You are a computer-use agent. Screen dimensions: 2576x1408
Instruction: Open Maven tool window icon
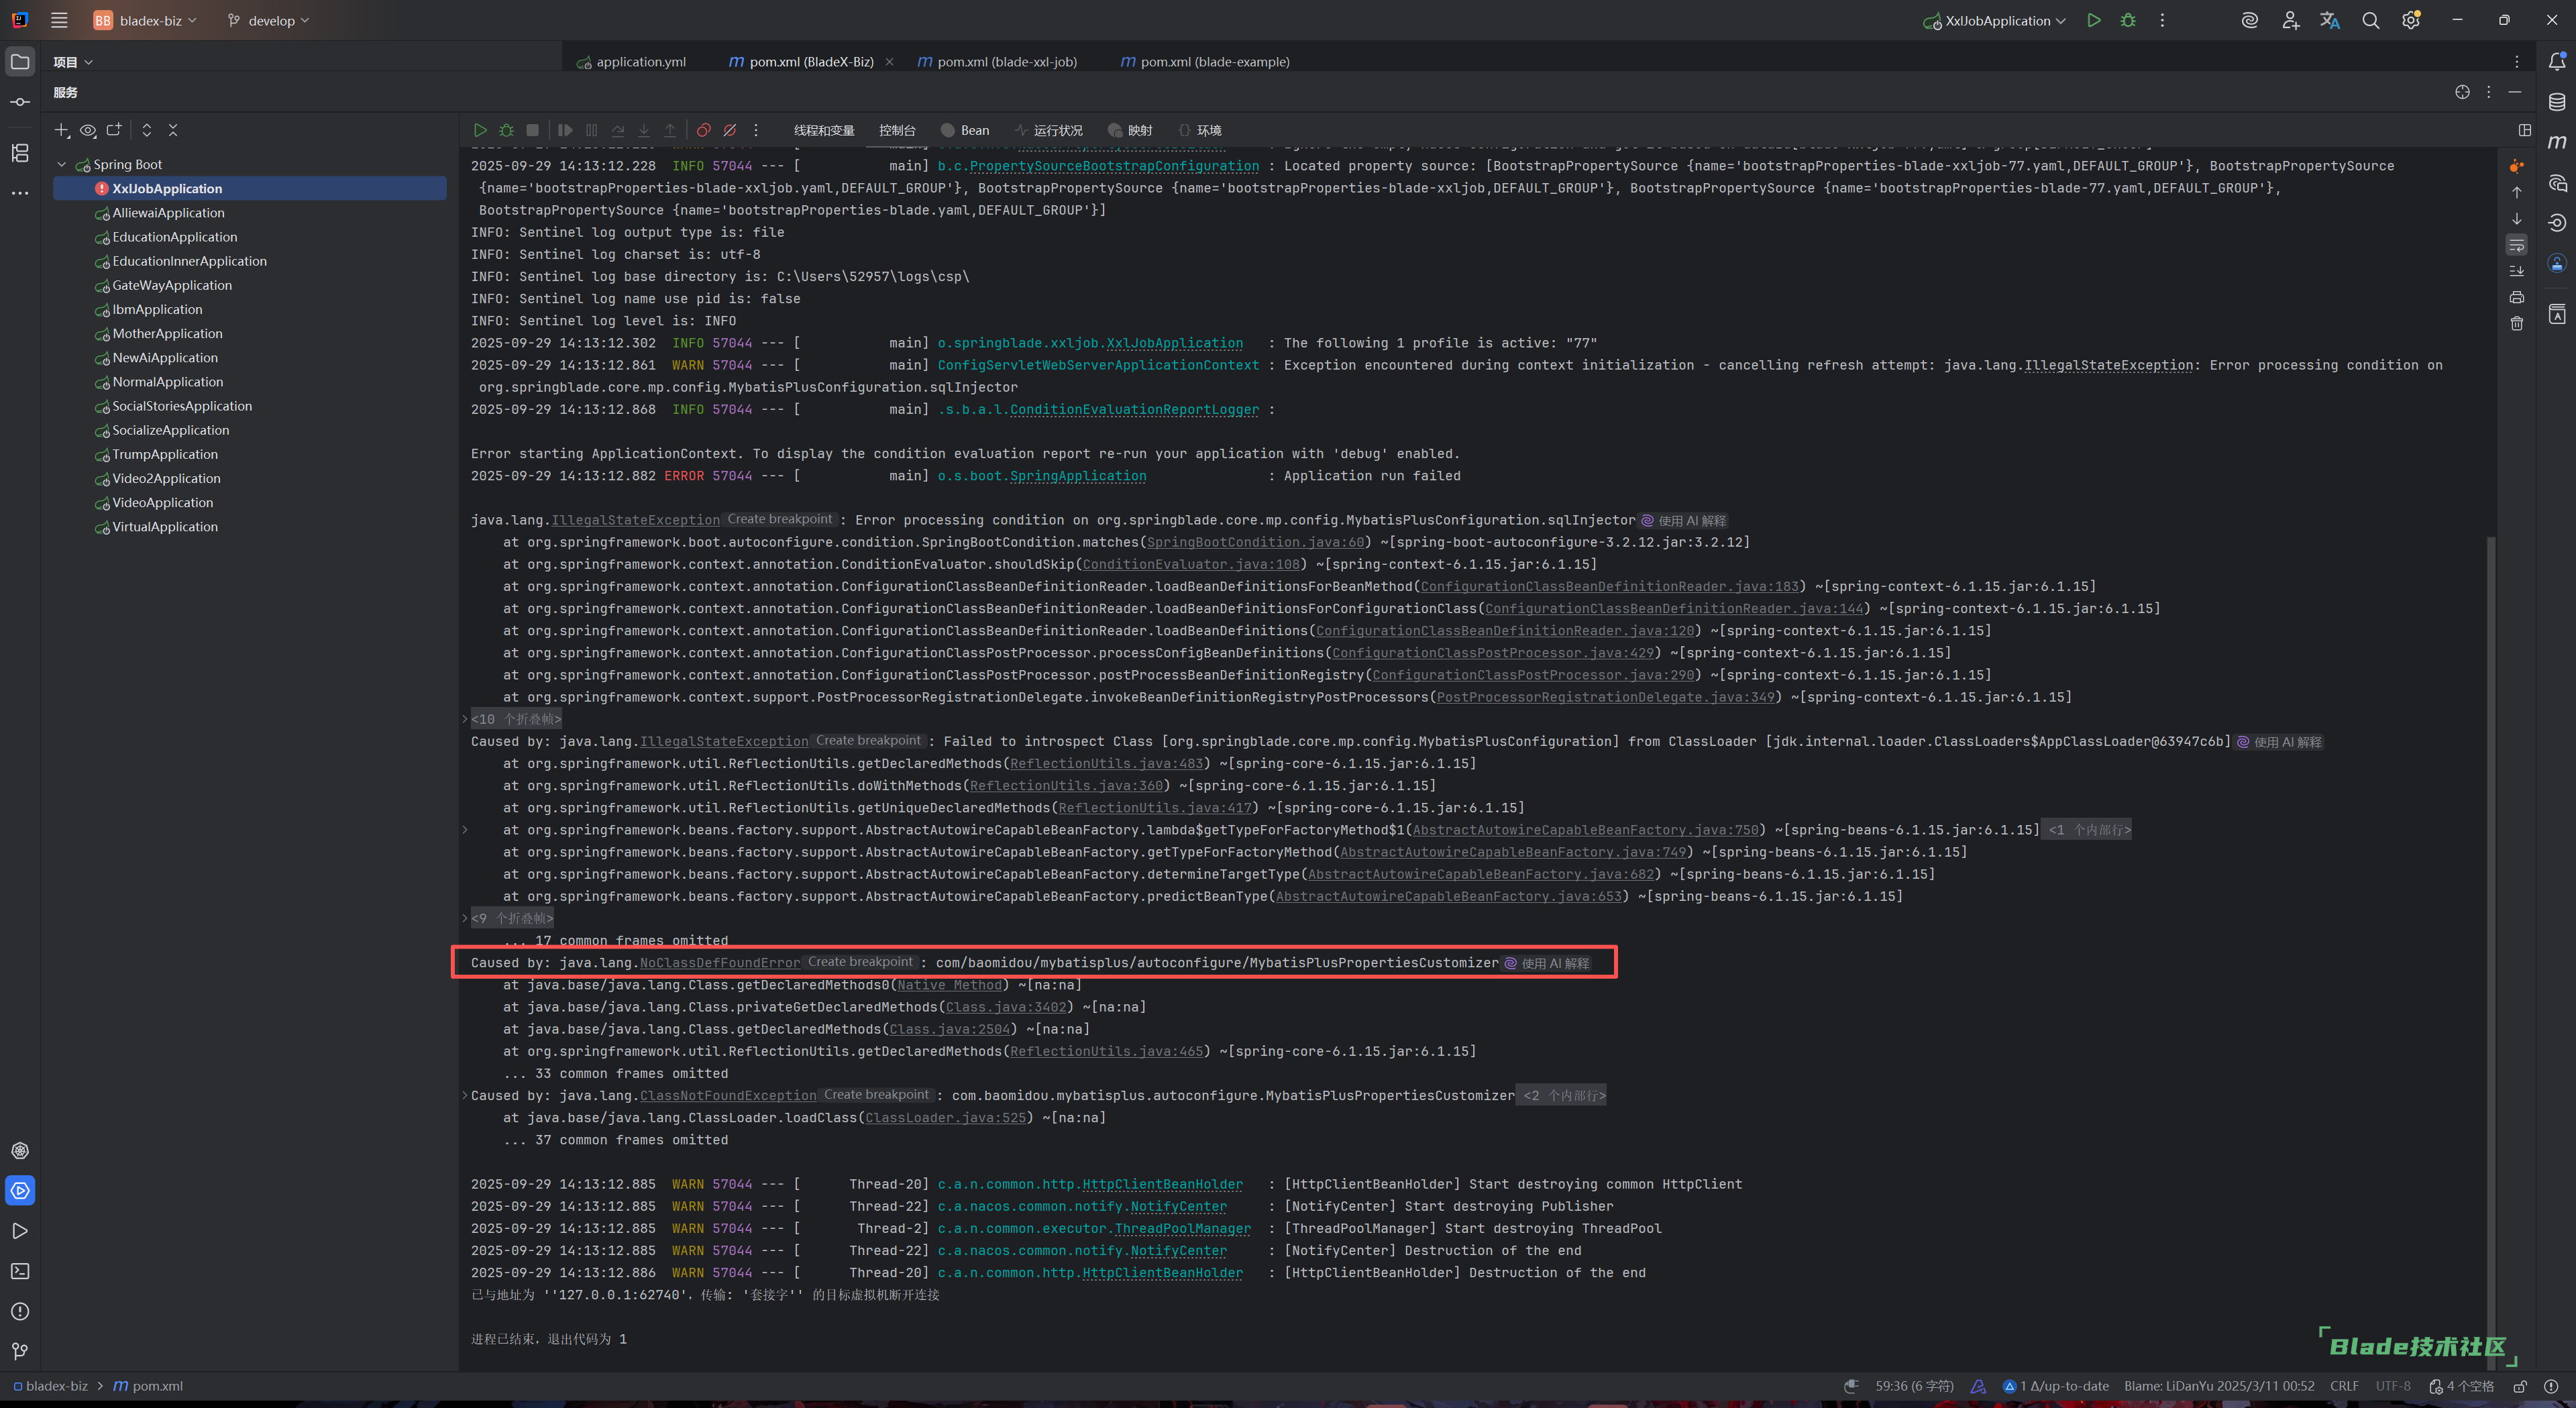click(x=2557, y=142)
